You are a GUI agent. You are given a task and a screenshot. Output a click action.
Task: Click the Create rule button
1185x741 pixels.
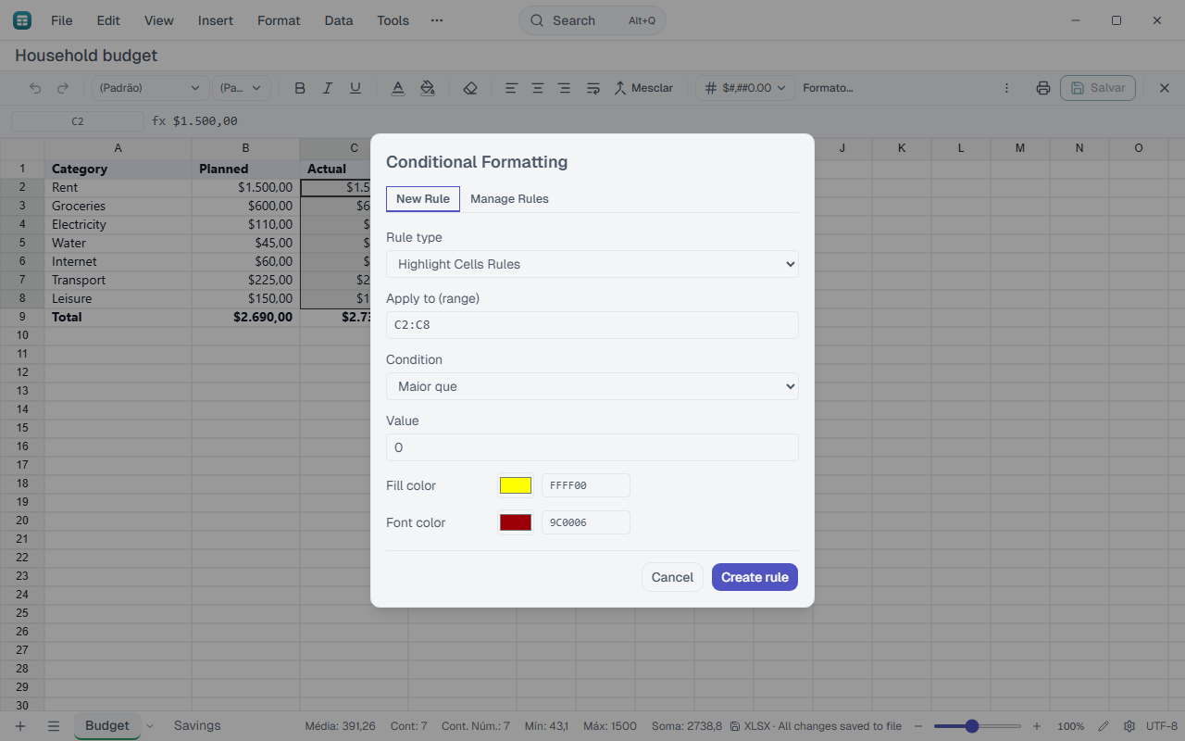coord(755,577)
